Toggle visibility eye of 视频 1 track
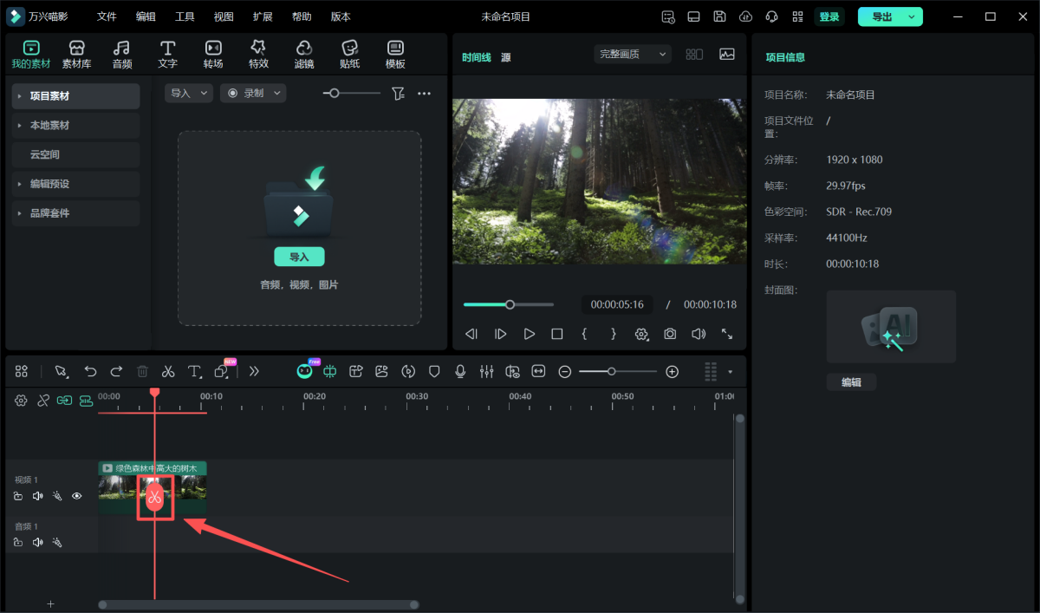Viewport: 1040px width, 613px height. (x=77, y=496)
